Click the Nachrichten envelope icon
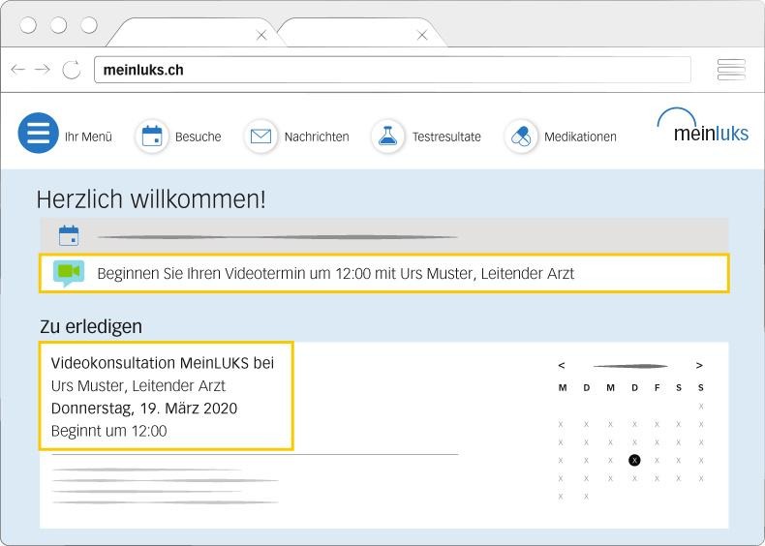Image resolution: width=765 pixels, height=546 pixels. click(260, 136)
